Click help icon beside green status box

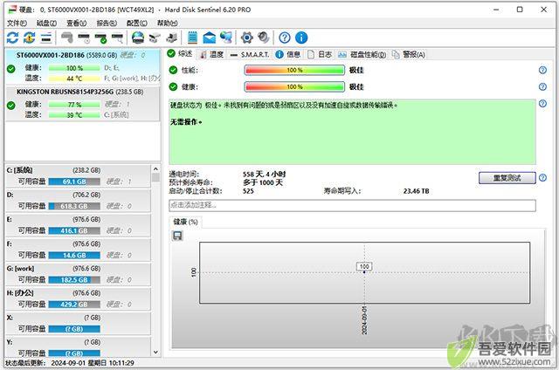[x=542, y=104]
